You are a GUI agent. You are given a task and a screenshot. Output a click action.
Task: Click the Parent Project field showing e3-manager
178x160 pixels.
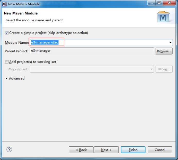click(92, 50)
